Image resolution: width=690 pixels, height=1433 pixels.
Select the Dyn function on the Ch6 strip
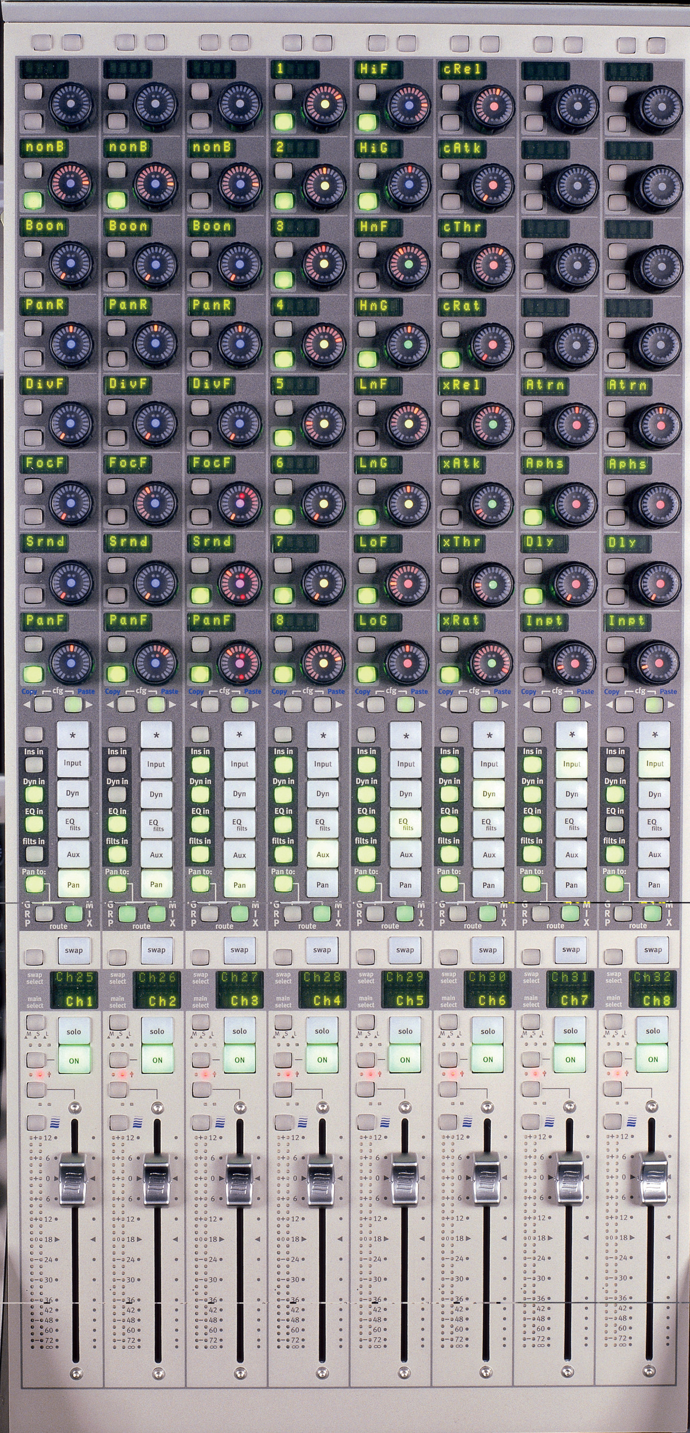coord(489,794)
